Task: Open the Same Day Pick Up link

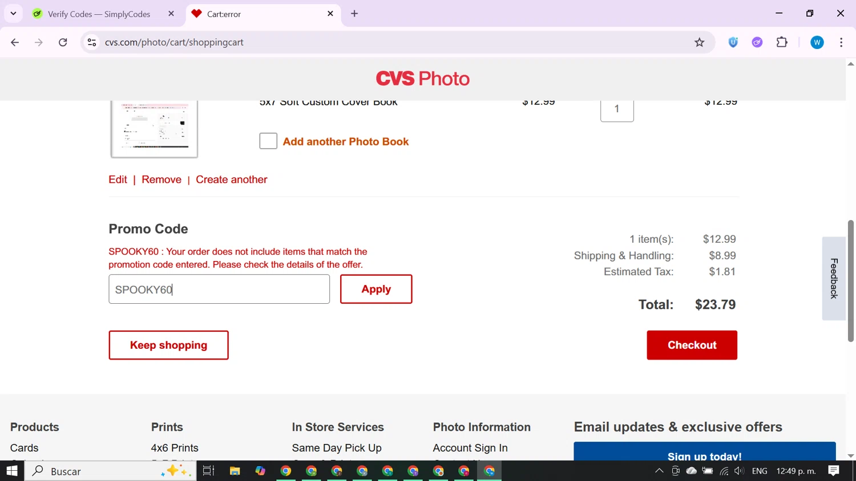Action: pyautogui.click(x=337, y=448)
